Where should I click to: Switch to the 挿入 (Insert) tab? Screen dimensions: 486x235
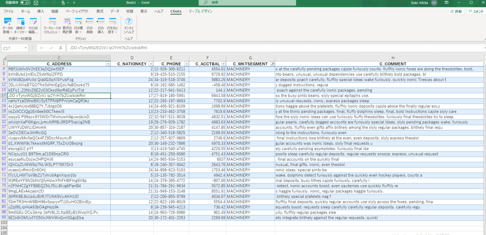pos(40,11)
